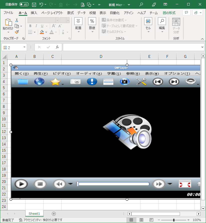The image size is (206, 223).
Task: Select column D header
Action: tap(101, 57)
